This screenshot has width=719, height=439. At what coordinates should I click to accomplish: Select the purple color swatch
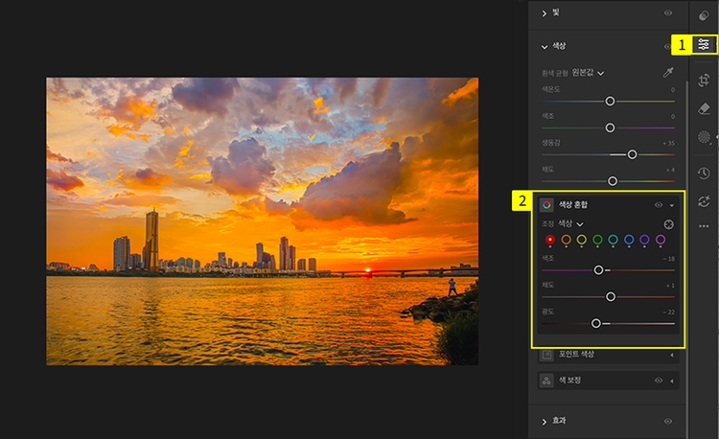pos(644,240)
